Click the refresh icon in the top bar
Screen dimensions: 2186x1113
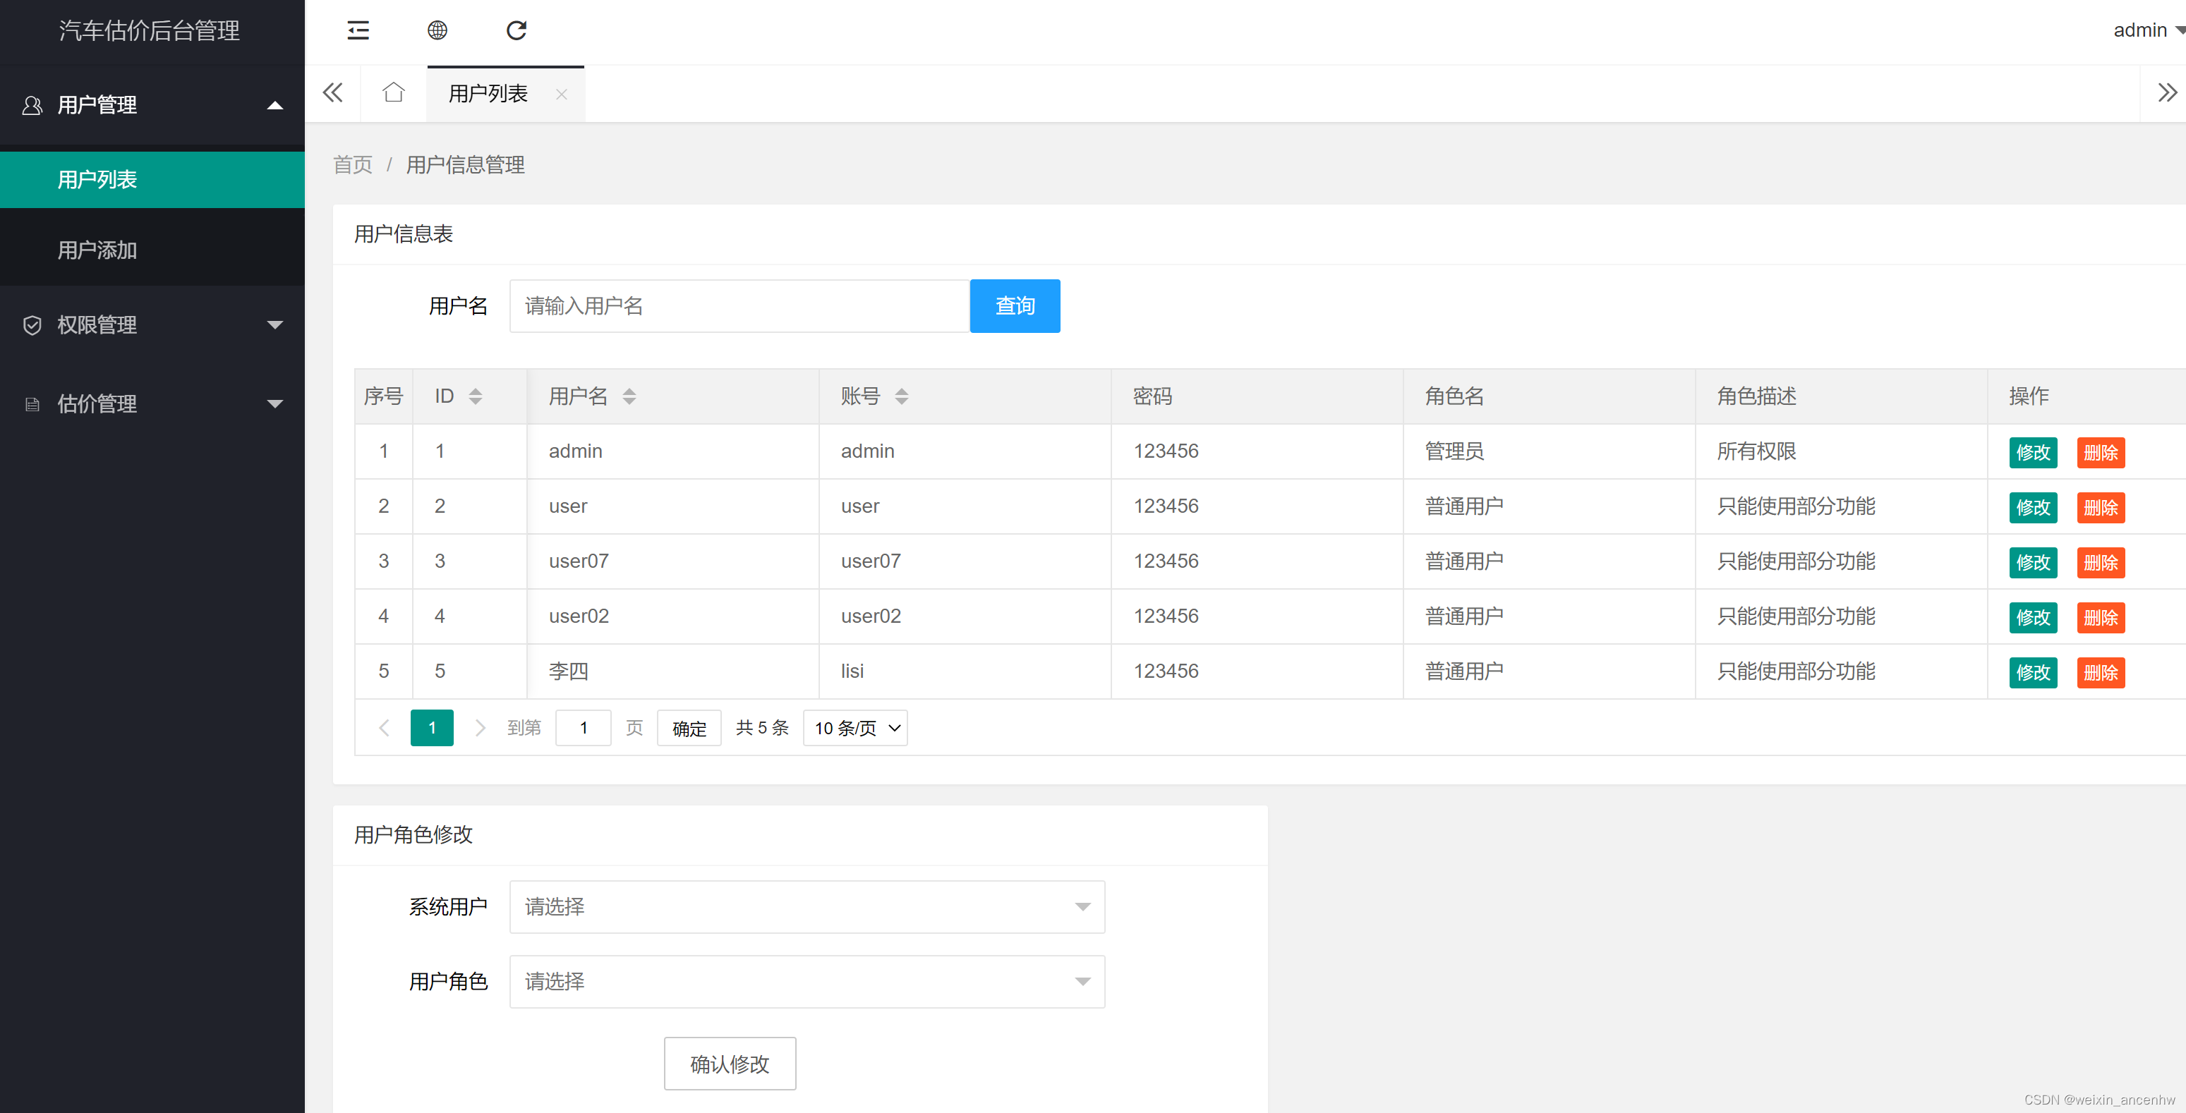click(x=516, y=30)
